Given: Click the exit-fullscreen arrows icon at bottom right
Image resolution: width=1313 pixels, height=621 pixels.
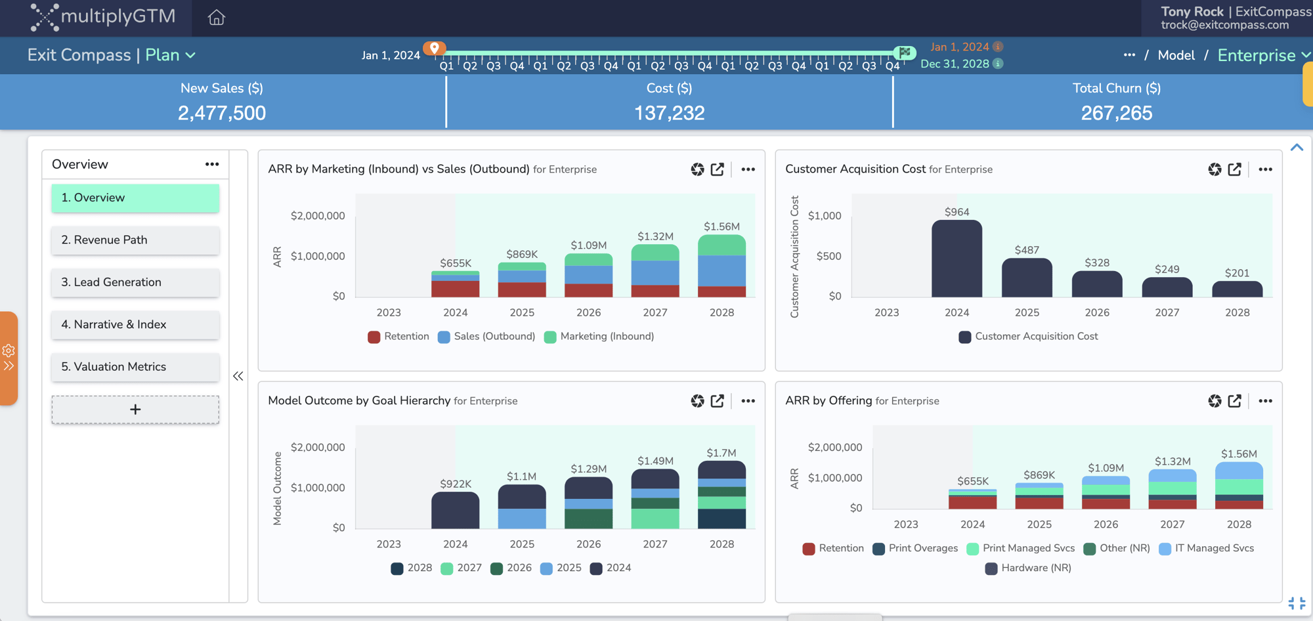Looking at the screenshot, I should [x=1297, y=603].
